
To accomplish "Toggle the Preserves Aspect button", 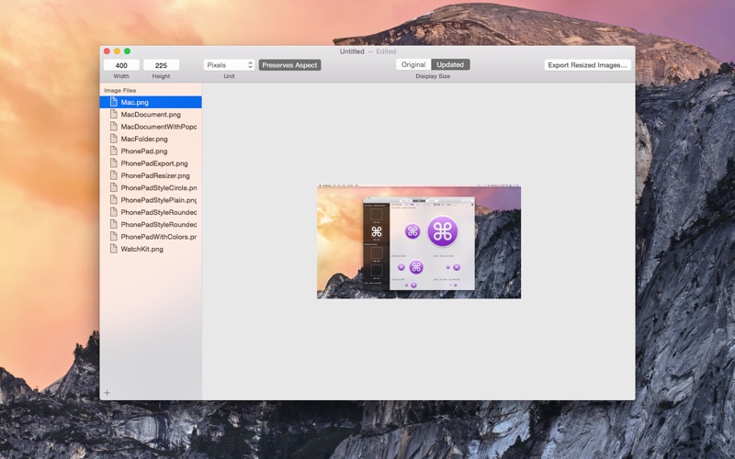I will 289,65.
